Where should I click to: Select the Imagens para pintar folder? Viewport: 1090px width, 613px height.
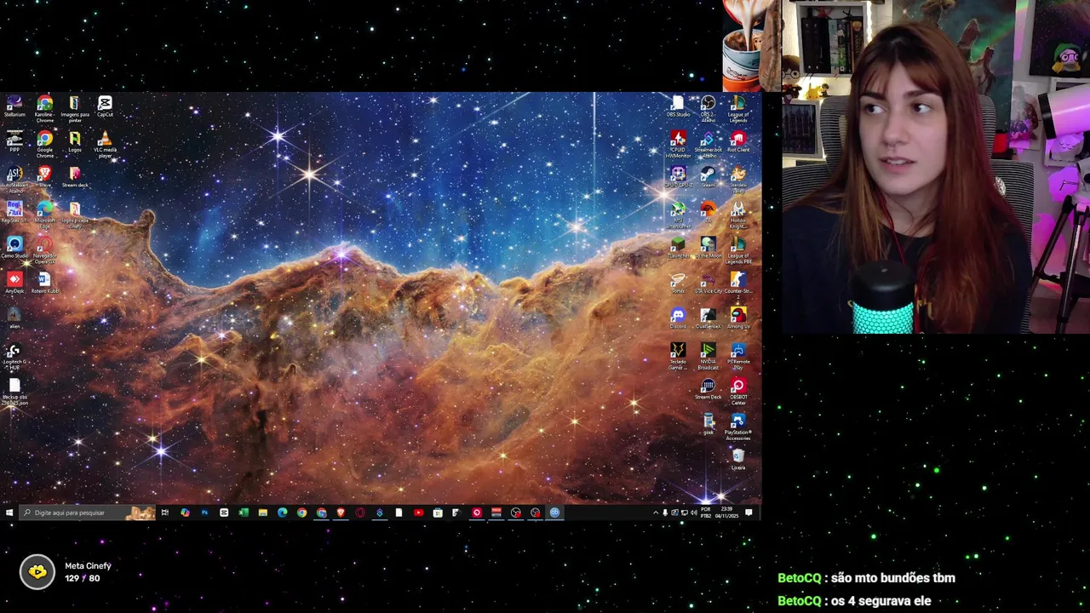pyautogui.click(x=75, y=109)
